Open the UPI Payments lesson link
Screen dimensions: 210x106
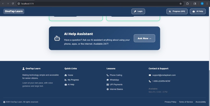tap(114, 84)
